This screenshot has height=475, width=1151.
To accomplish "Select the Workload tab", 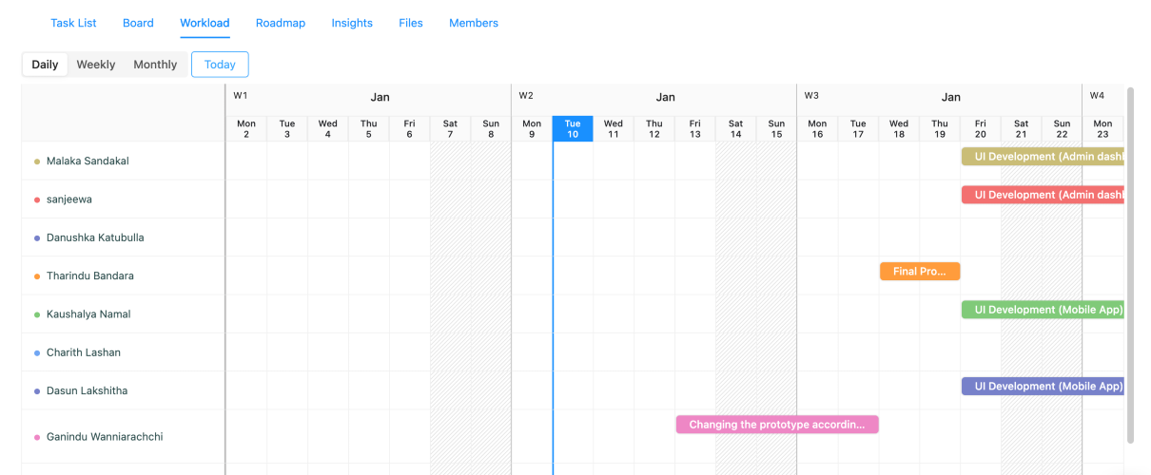I will pos(205,23).
